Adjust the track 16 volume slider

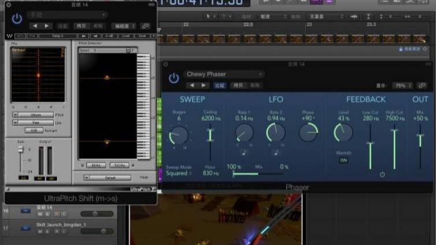tap(97, 214)
